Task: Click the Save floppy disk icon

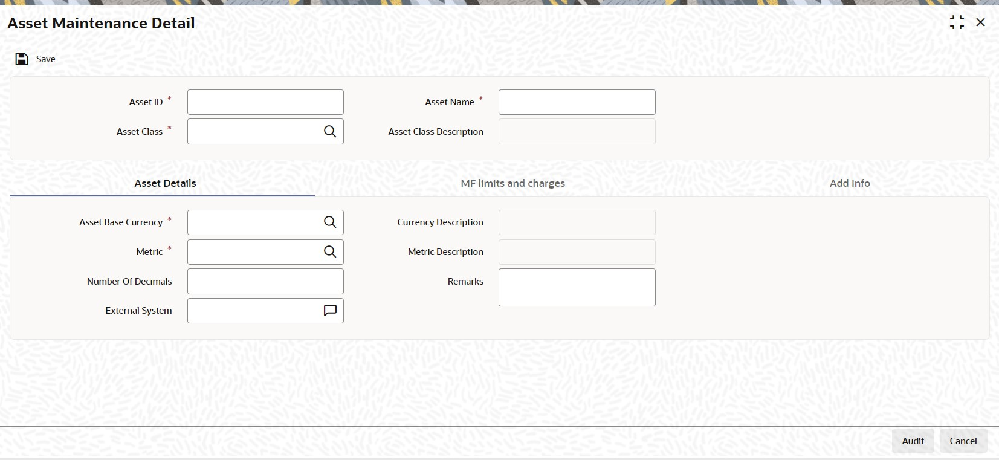Action: pos(22,59)
